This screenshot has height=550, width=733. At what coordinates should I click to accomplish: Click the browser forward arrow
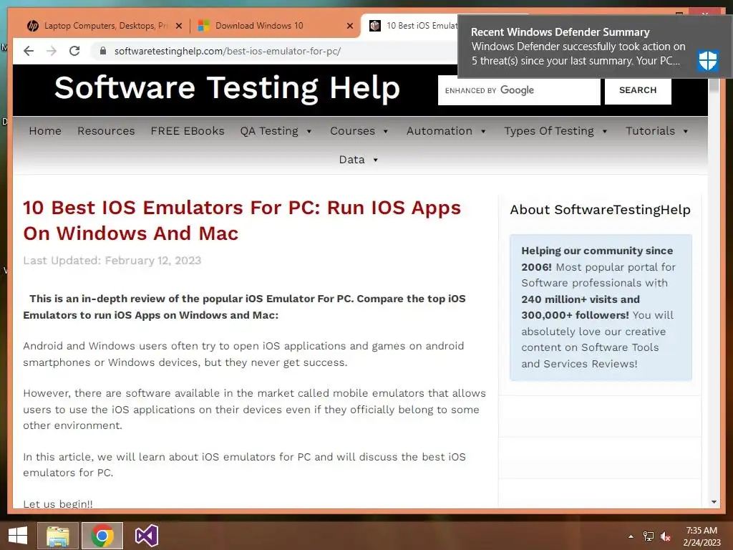(x=52, y=51)
